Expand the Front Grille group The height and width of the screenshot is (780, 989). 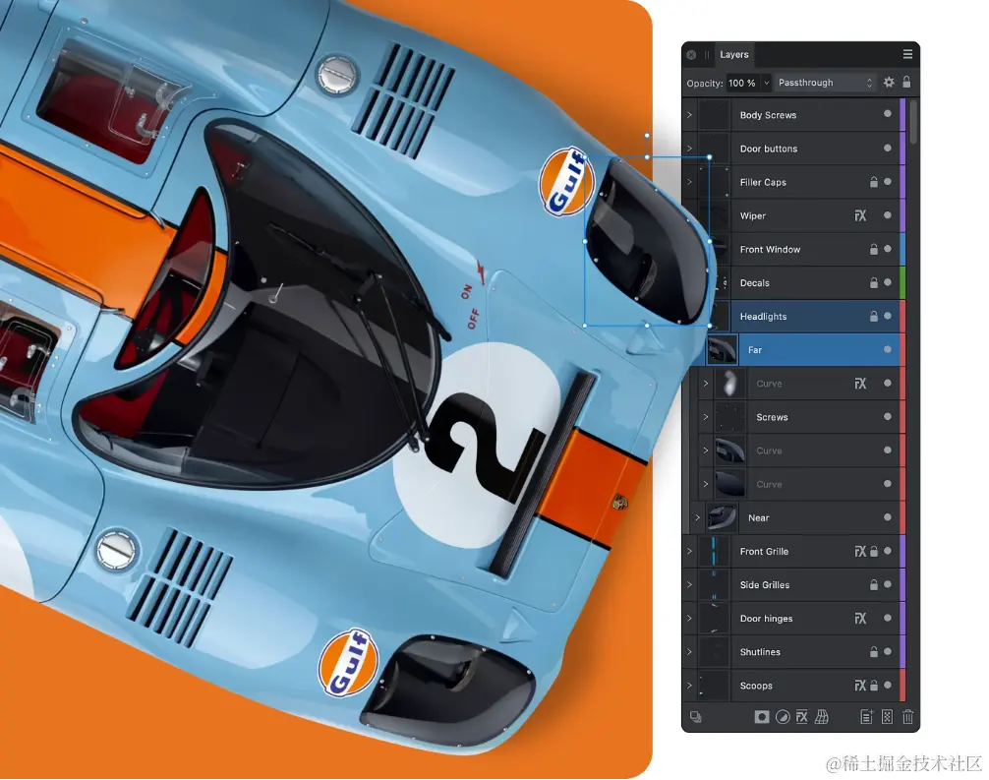[x=689, y=551]
